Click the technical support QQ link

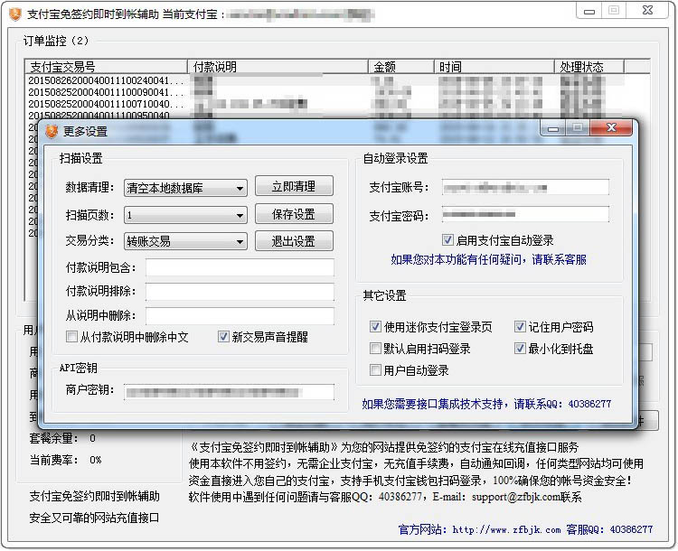[486, 404]
